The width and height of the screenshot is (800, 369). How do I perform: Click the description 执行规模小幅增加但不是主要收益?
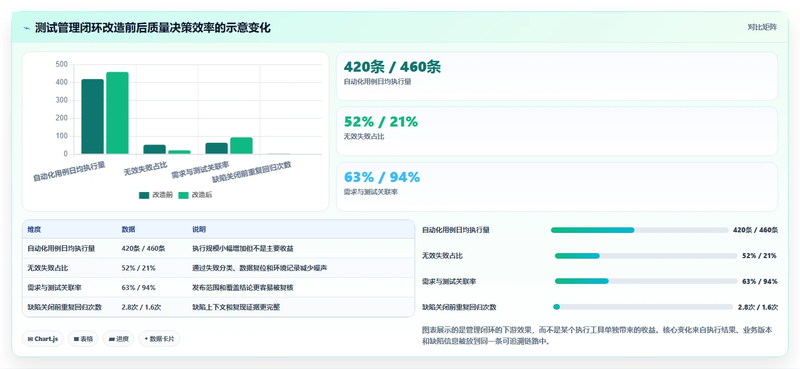click(243, 249)
